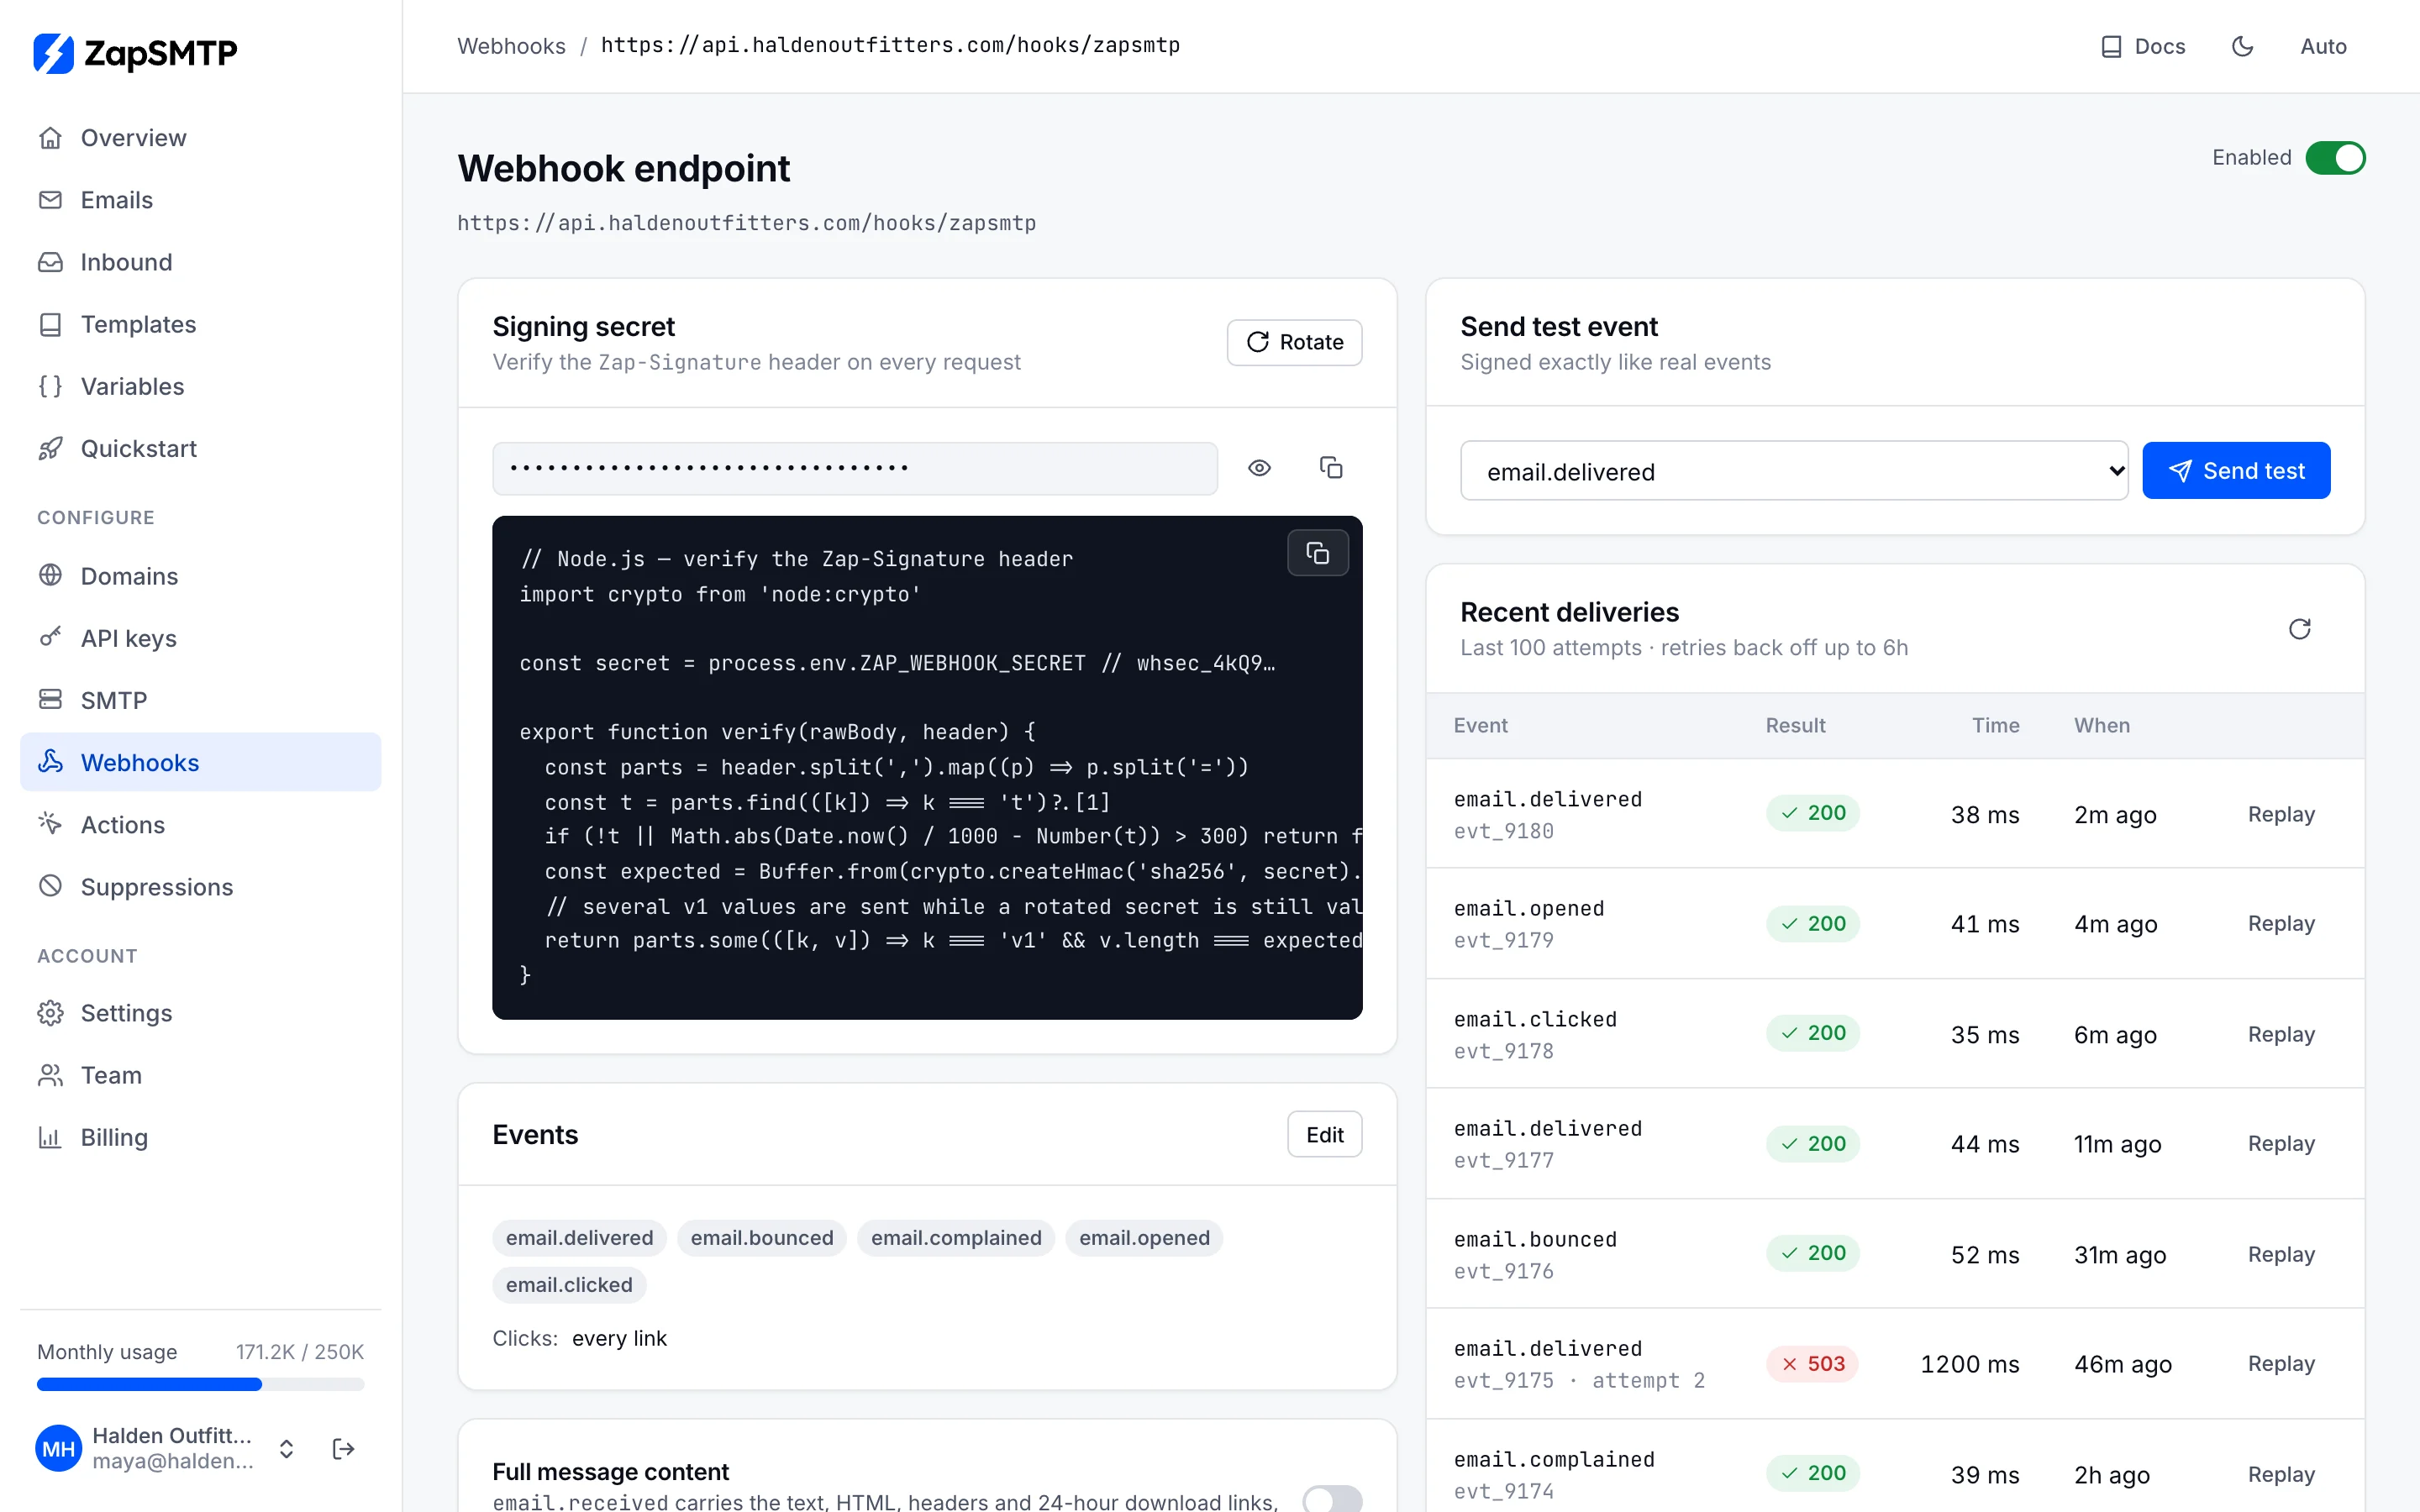This screenshot has height=1512, width=2420.
Task: Navigate to Domains
Action: pyautogui.click(x=200, y=576)
